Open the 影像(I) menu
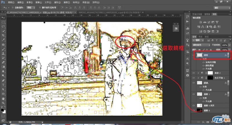The width and height of the screenshot is (232, 125). [x=30, y=2]
